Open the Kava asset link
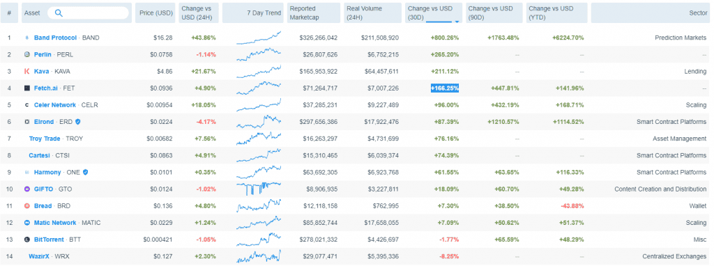This screenshot has height=266, width=714. (41, 72)
